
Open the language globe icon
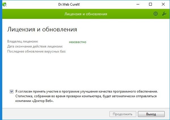coord(156,14)
